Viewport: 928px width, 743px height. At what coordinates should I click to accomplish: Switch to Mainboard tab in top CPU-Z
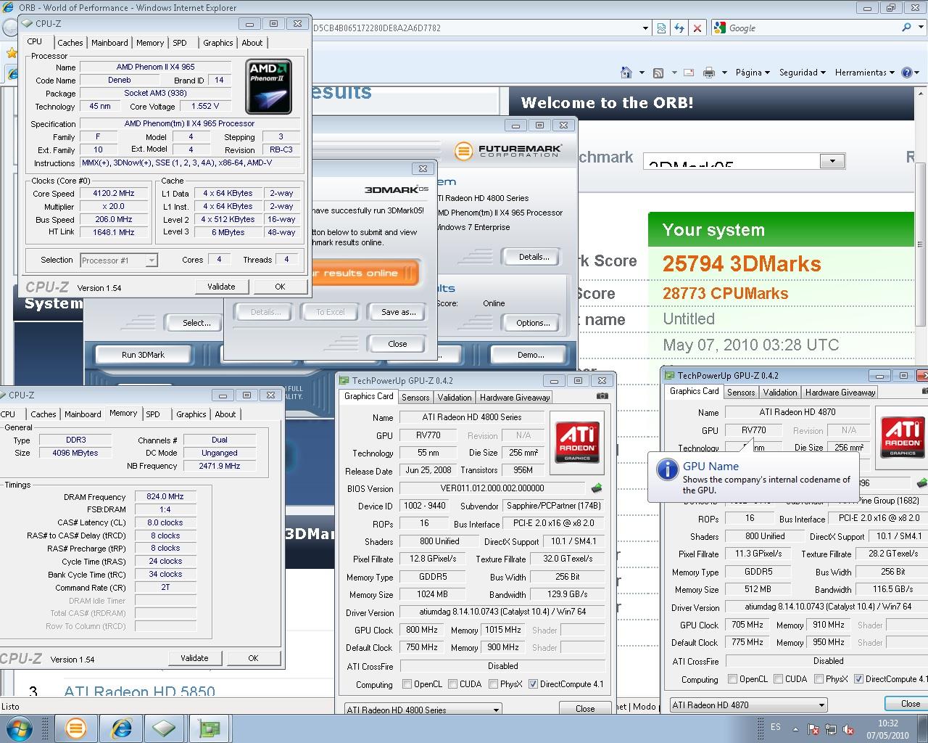[109, 43]
